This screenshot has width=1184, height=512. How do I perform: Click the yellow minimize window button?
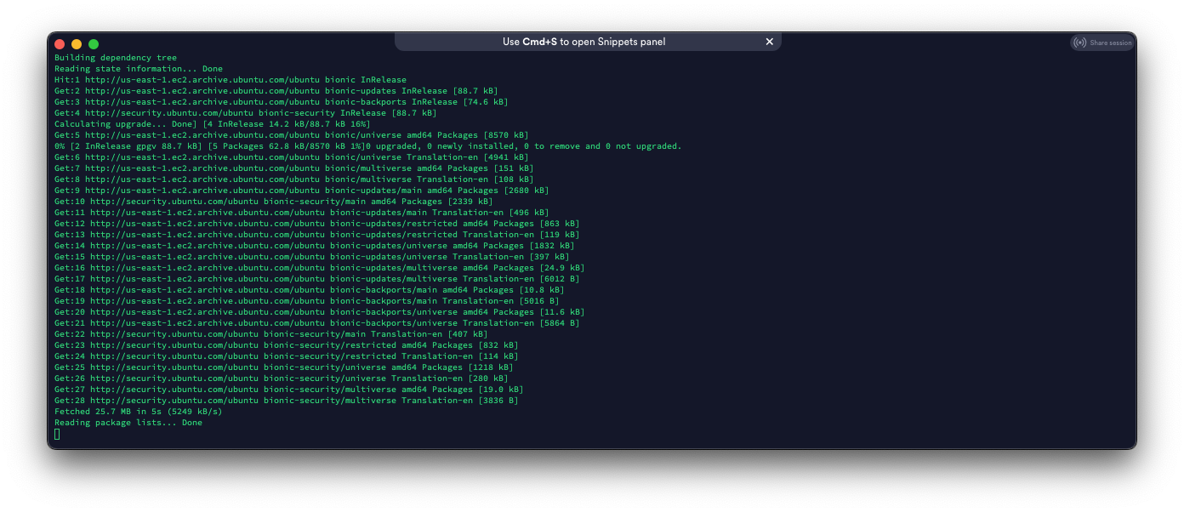click(x=77, y=44)
